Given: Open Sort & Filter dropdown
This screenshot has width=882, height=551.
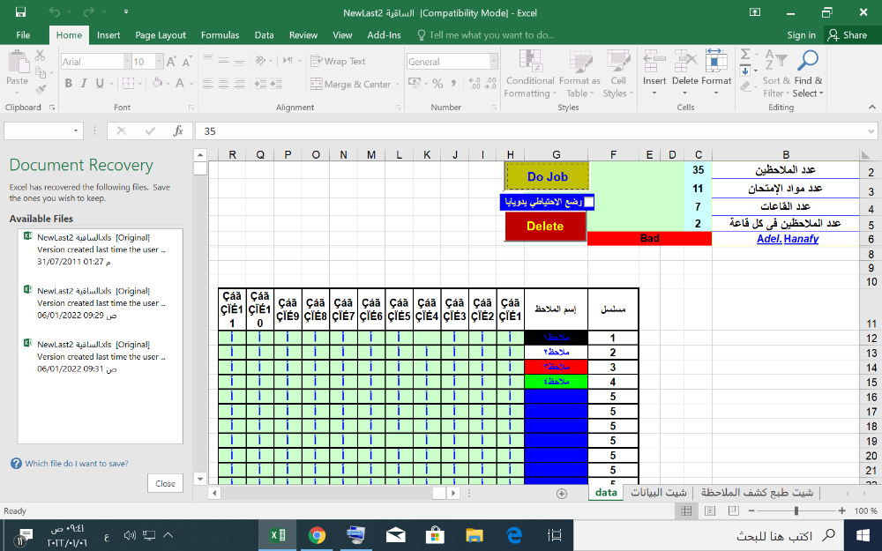Looking at the screenshot, I should tap(776, 73).
